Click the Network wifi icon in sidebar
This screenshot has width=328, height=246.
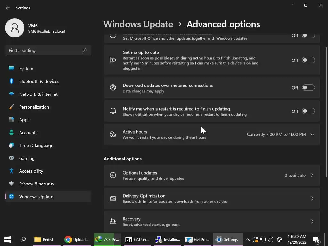click(12, 94)
